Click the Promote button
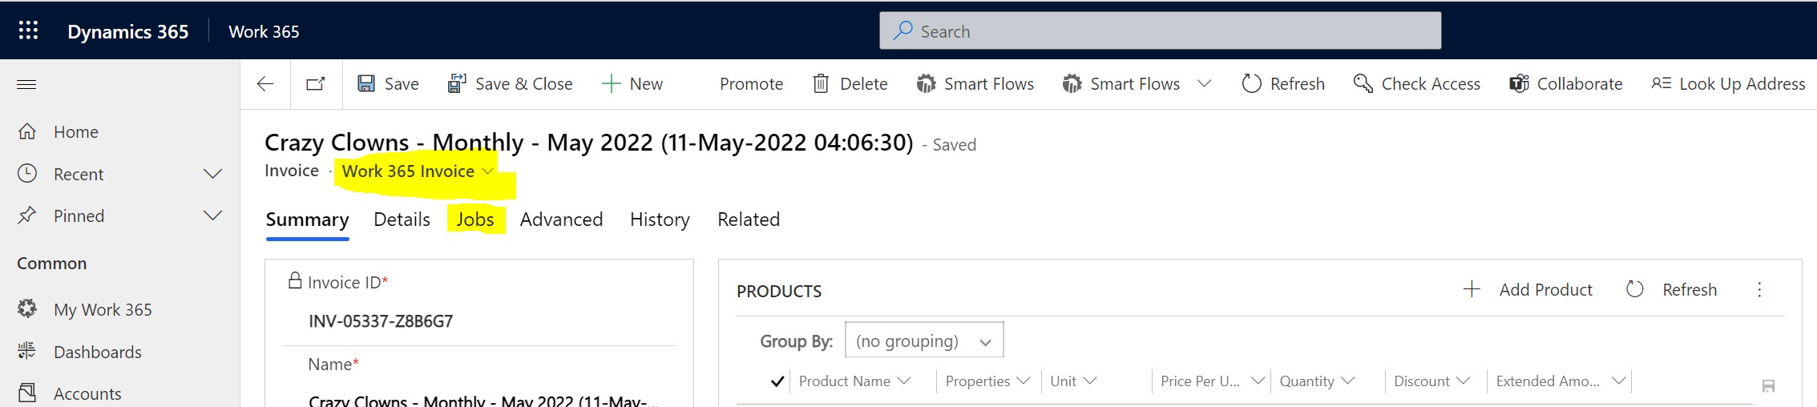Screen dimensions: 1817x407 [x=751, y=84]
